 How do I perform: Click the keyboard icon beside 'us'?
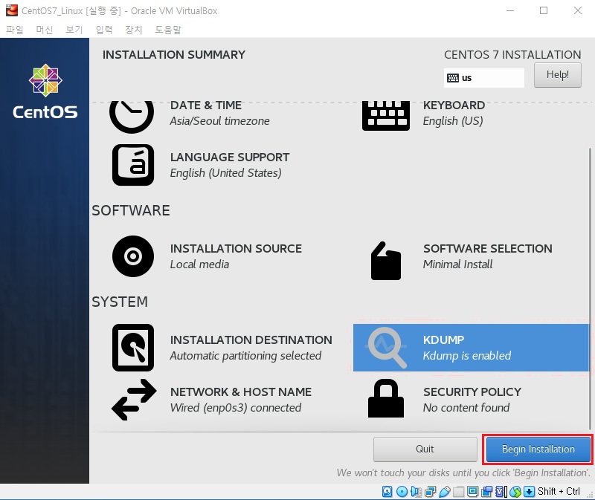coord(453,78)
